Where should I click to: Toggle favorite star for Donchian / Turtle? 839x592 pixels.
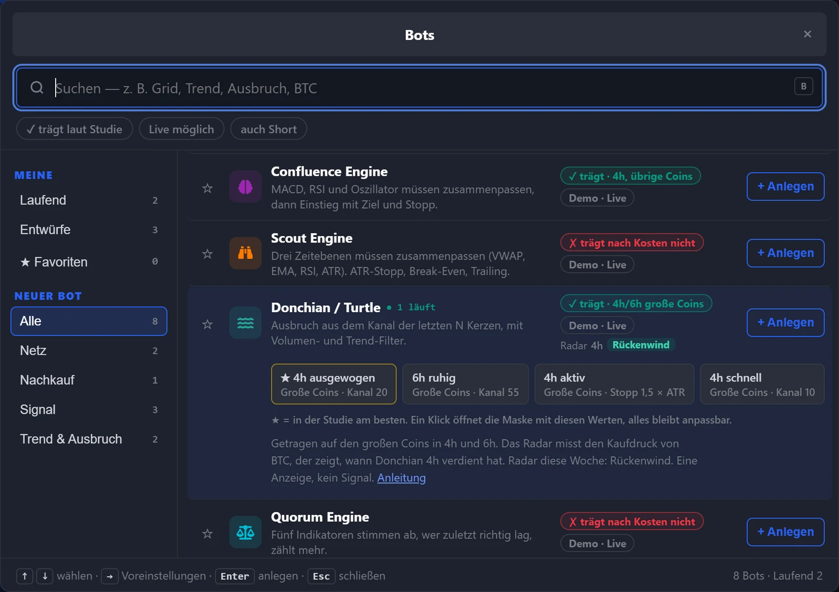click(208, 324)
